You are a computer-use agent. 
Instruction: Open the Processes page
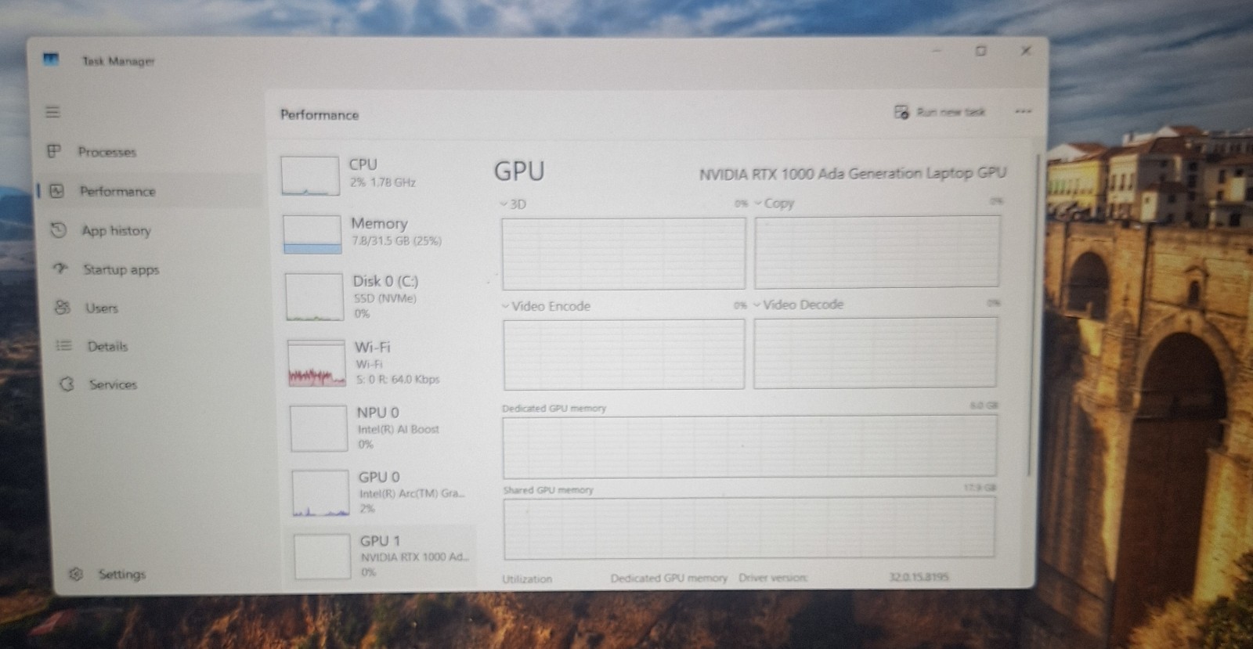pyautogui.click(x=107, y=152)
